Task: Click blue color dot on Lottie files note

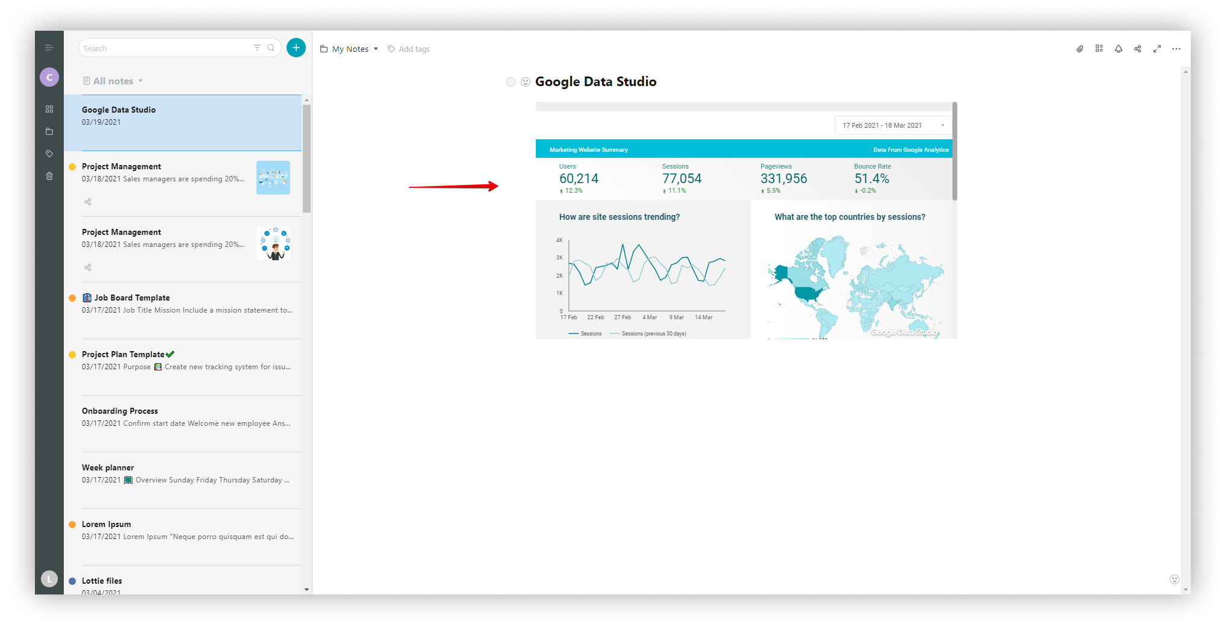Action: pos(72,581)
